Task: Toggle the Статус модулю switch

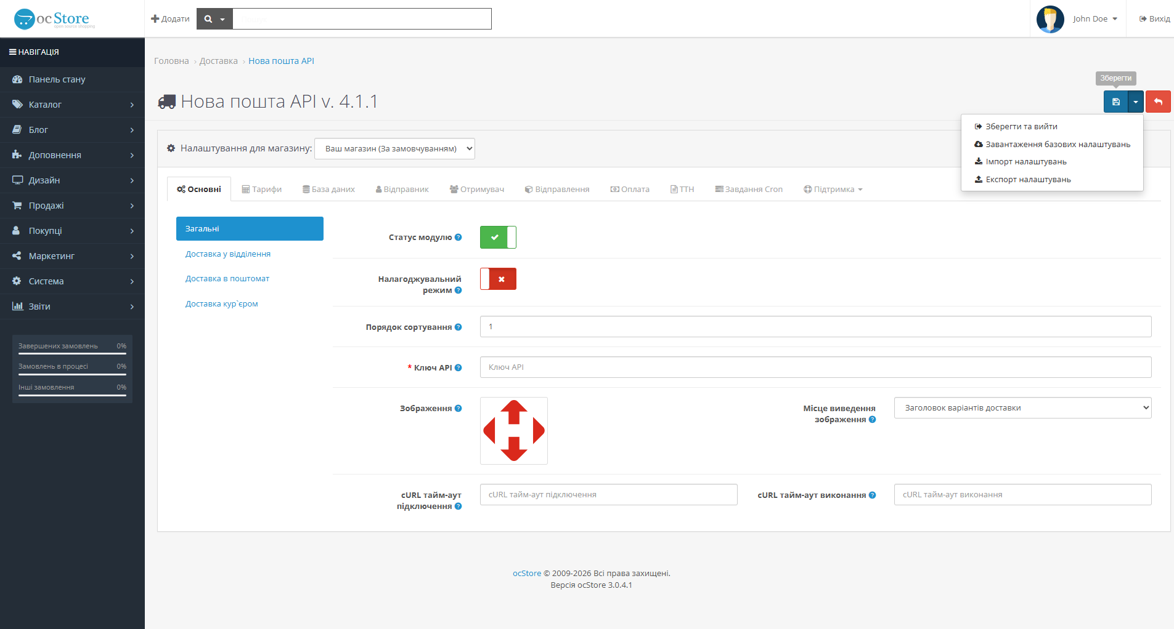Action: (x=498, y=237)
